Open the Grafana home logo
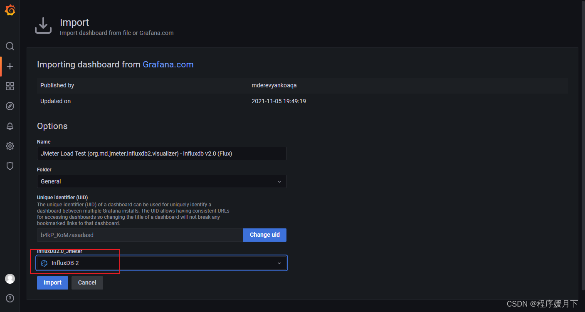The width and height of the screenshot is (585, 312). pyautogui.click(x=10, y=10)
